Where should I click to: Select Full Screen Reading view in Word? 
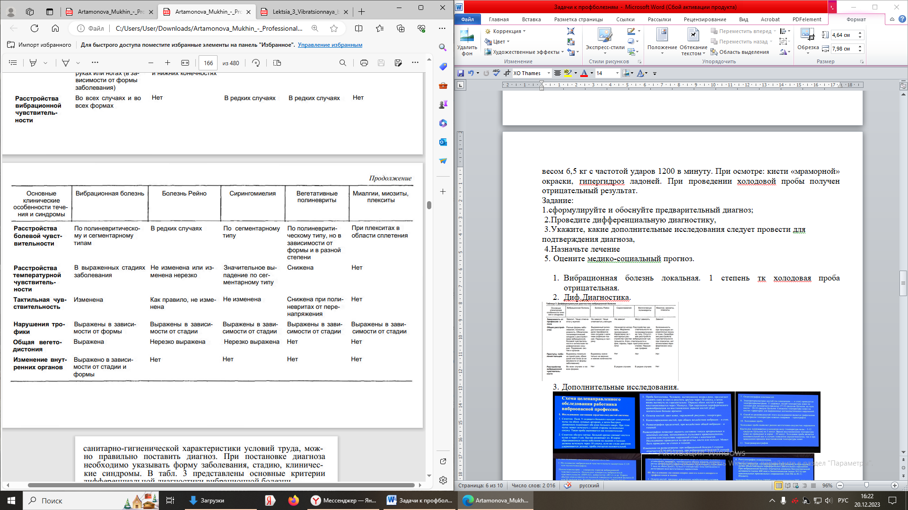788,485
